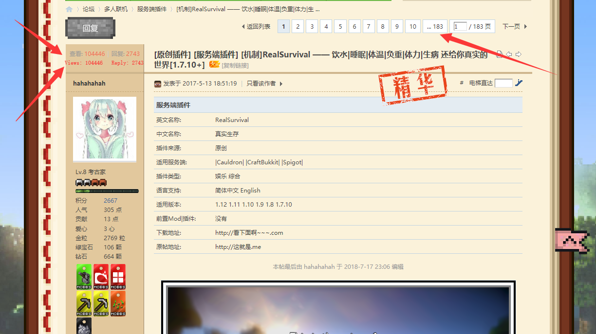Open 多人联机 in breadcrumb navigation
The image size is (596, 334).
click(116, 9)
